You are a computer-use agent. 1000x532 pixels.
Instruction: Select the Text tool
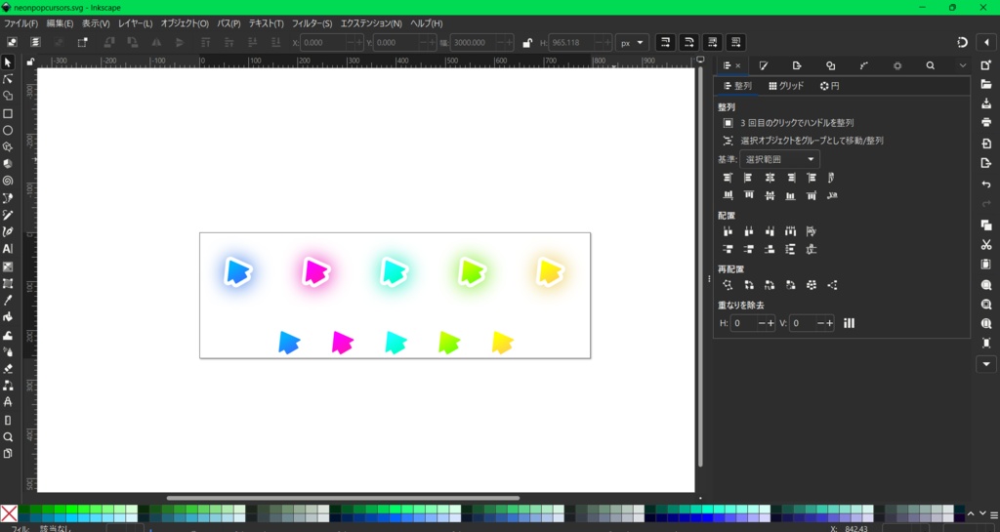point(8,249)
